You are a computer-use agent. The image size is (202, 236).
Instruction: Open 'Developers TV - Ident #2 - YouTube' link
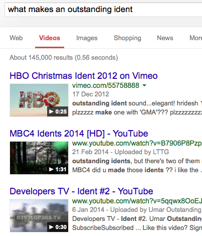point(81,191)
